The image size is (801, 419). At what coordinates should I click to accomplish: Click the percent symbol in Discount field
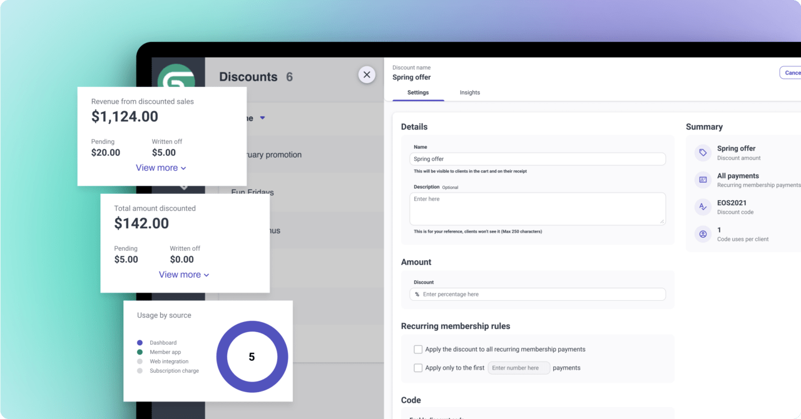pyautogui.click(x=417, y=295)
